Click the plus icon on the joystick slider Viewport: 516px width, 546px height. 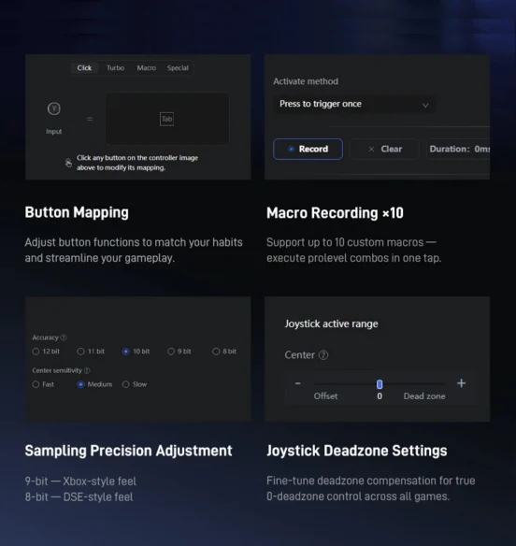(462, 383)
